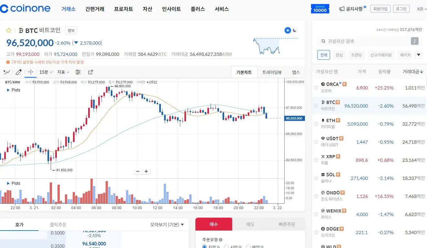Click the Coinone logo
This screenshot has width=427, height=248.
point(25,9)
